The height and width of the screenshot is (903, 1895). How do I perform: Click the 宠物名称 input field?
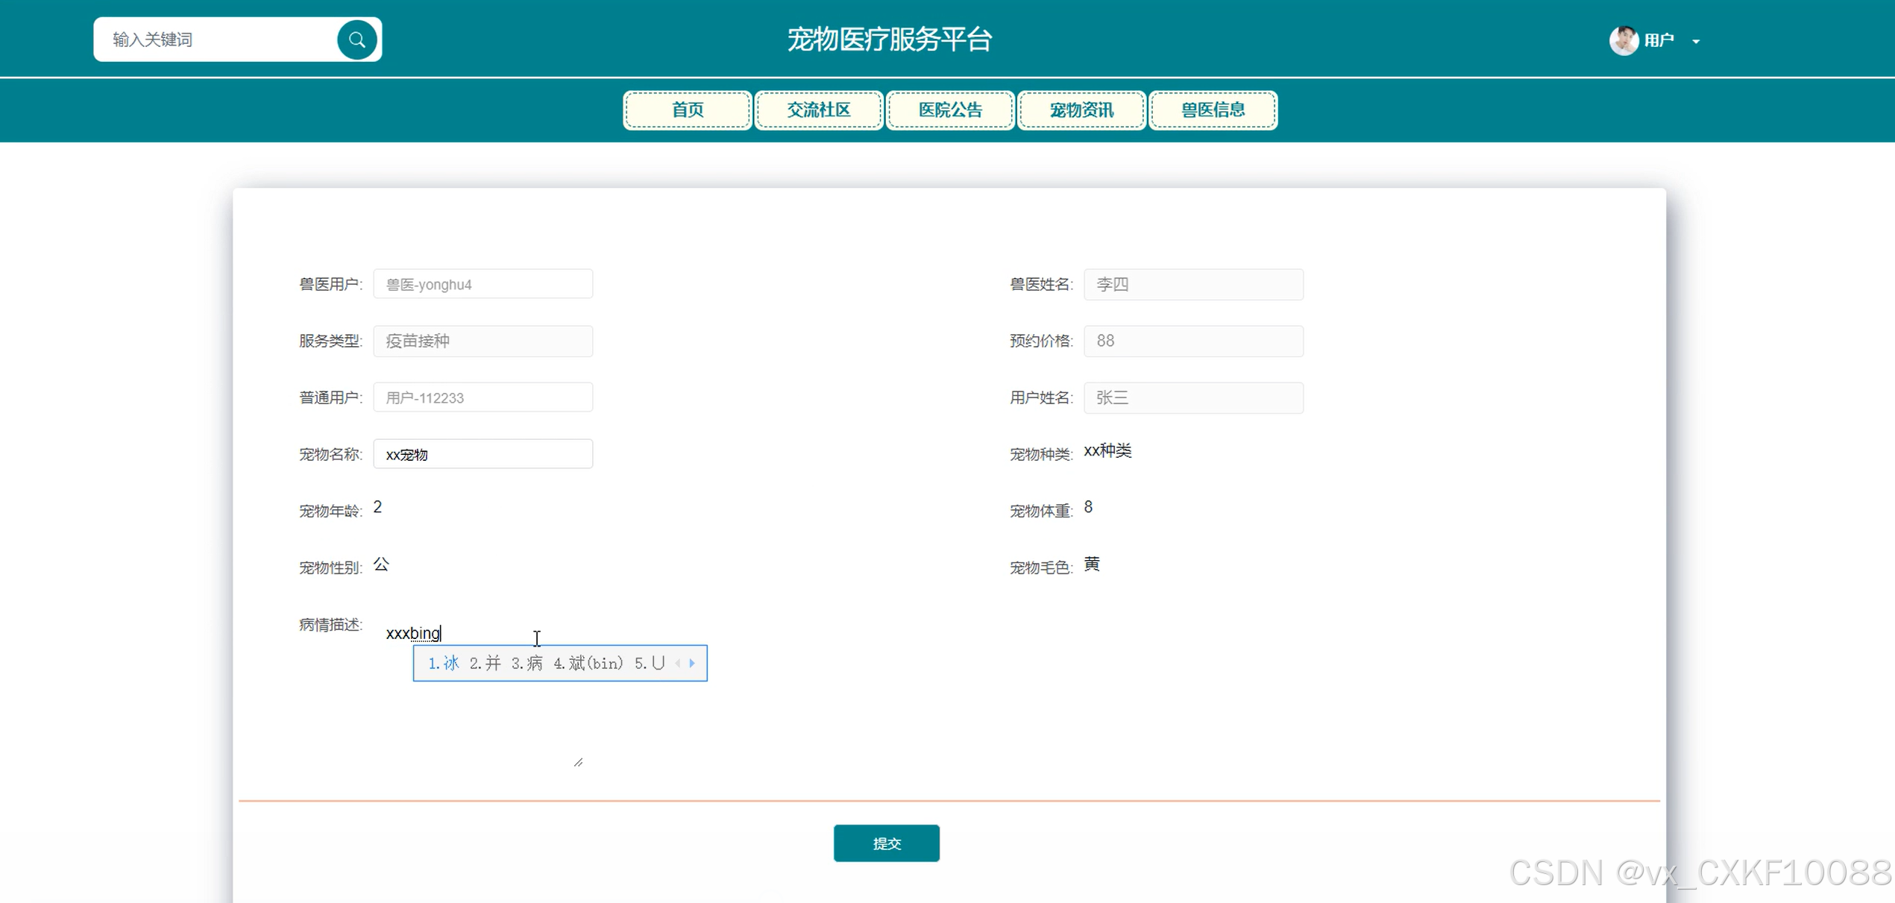coord(483,454)
